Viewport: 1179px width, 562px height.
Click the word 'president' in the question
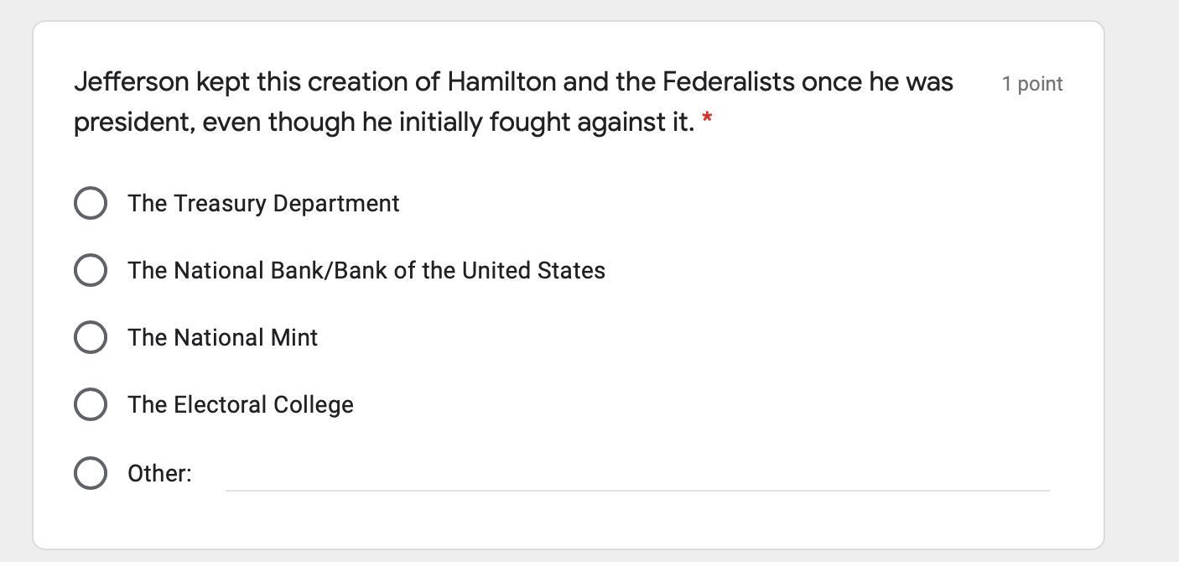pyautogui.click(x=135, y=122)
